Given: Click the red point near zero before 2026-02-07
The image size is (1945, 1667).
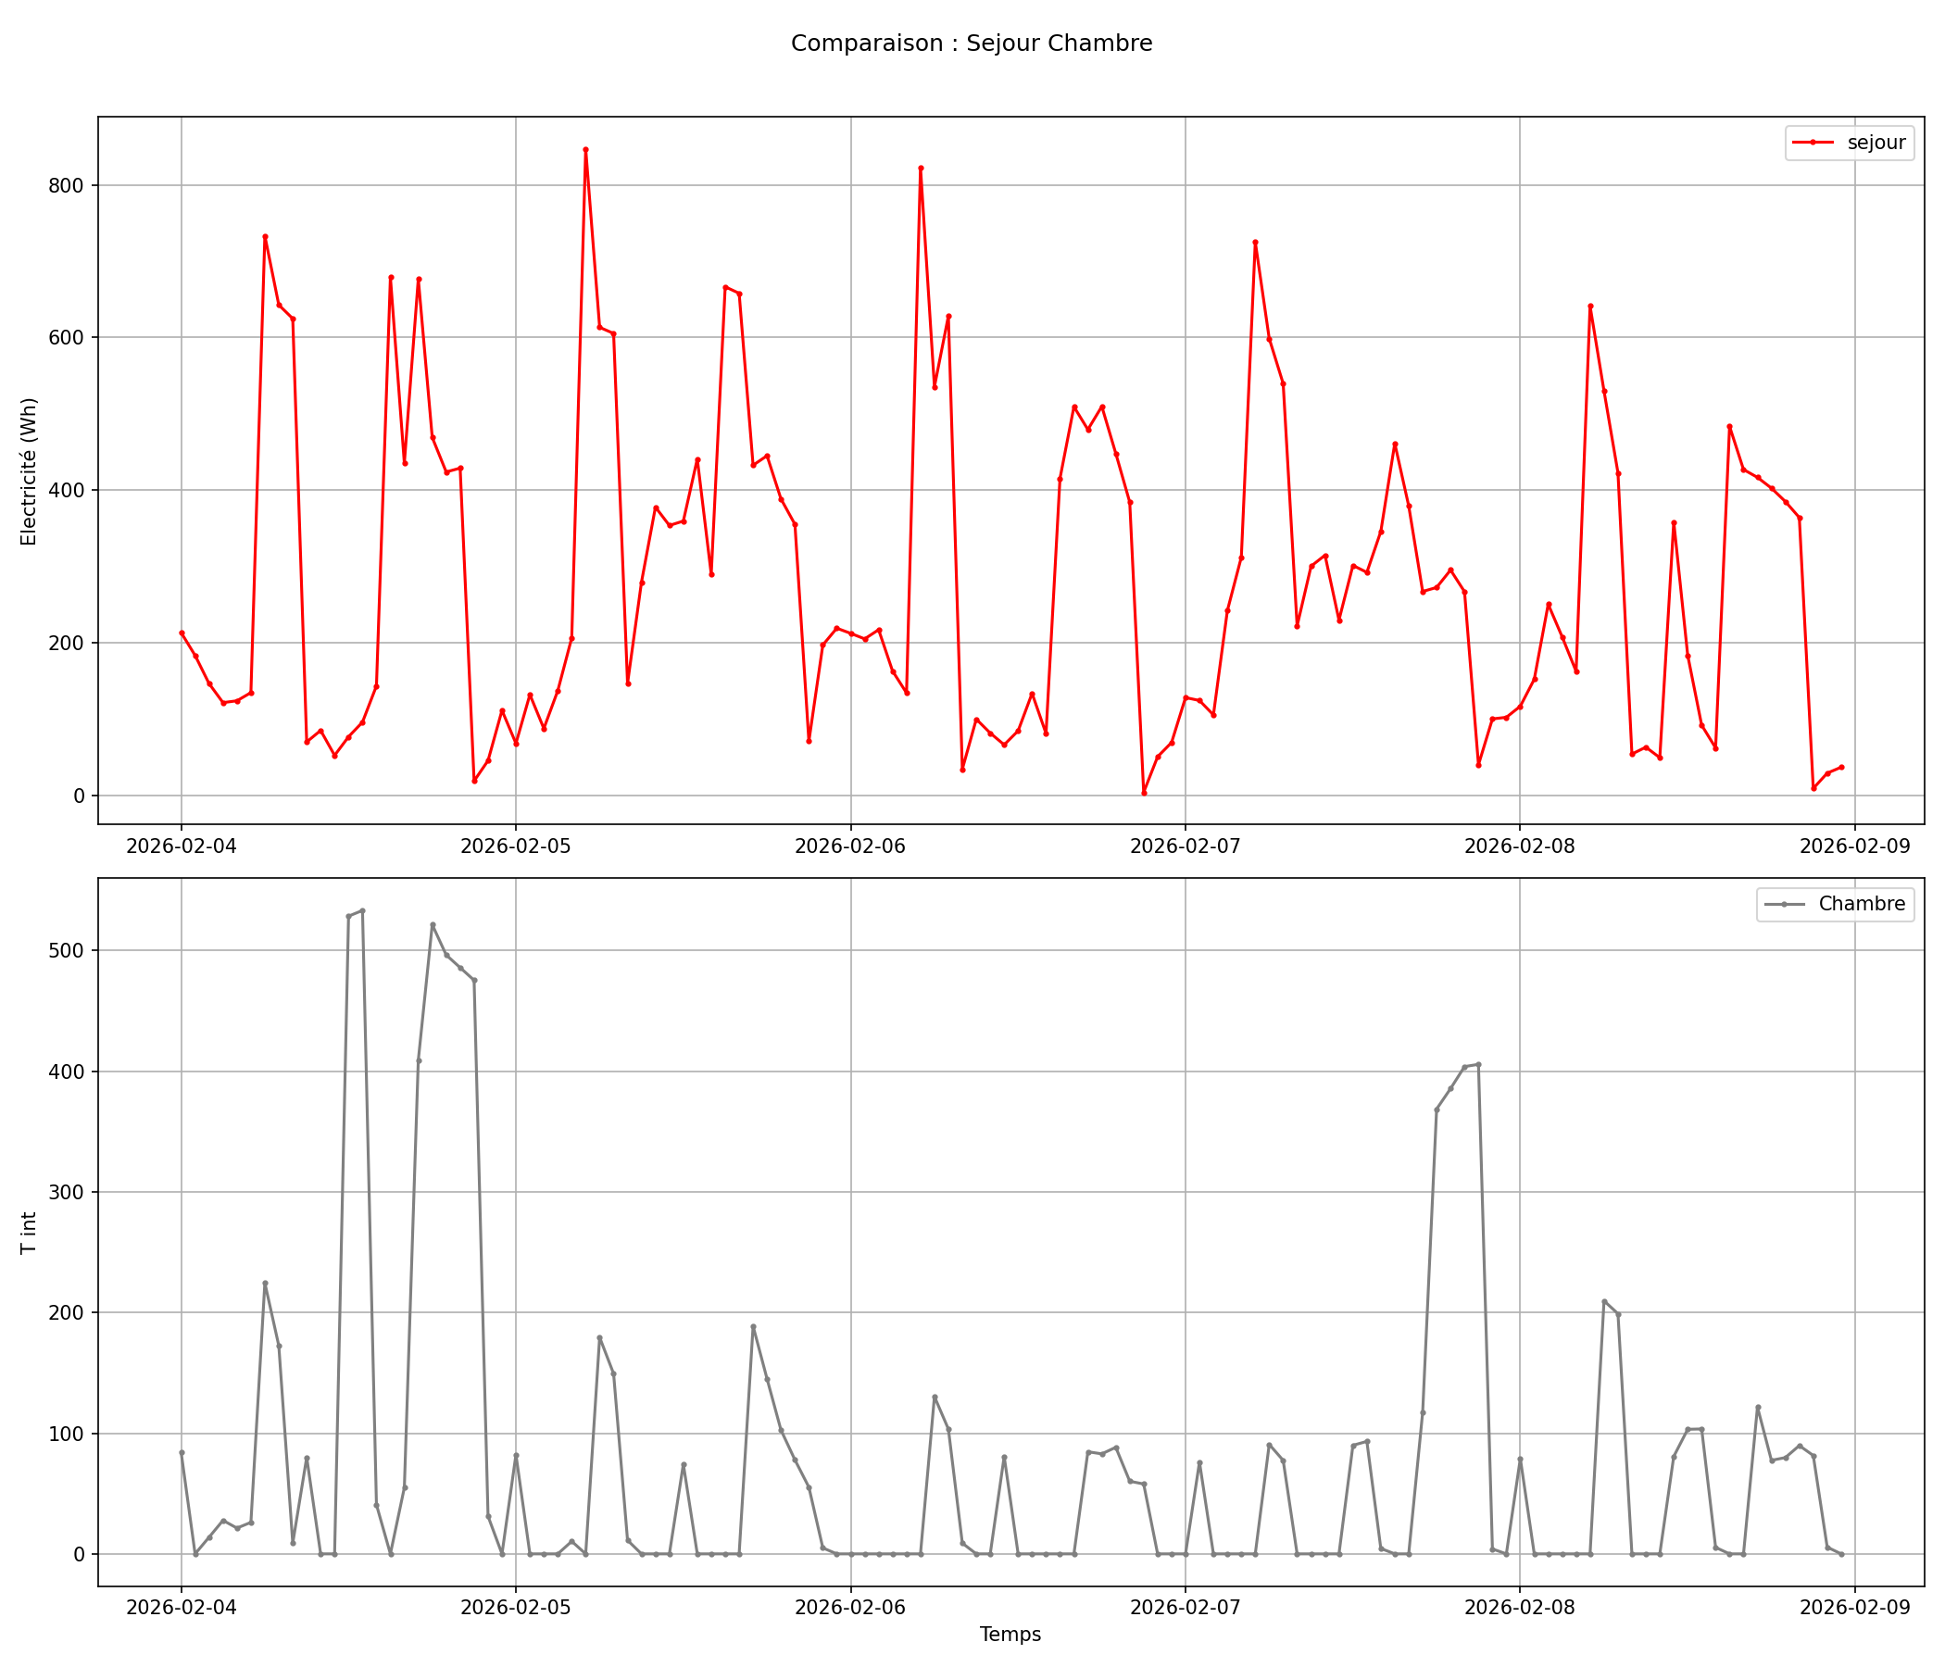Looking at the screenshot, I should (1143, 793).
